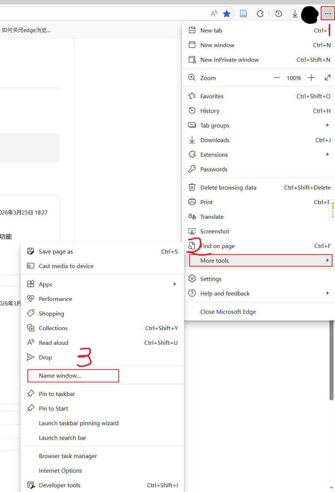
Task: Launch taskbar pinning wizard
Action: tap(102, 423)
